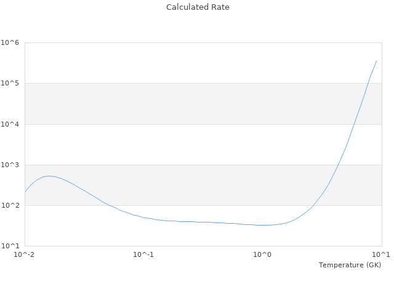
Task: Select the 10^3 y-axis tick label
Action: click(x=10, y=165)
